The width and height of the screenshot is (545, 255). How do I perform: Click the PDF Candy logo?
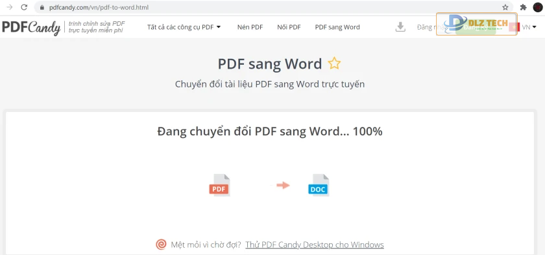coord(31,27)
